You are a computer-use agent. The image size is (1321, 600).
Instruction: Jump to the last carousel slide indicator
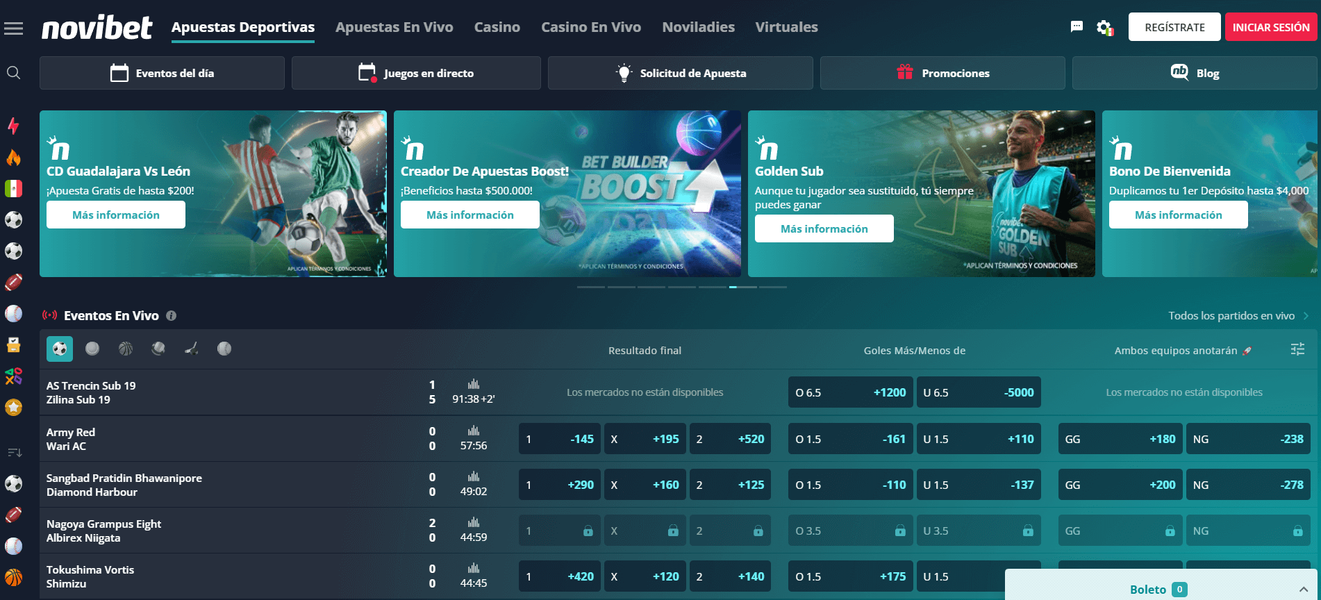tap(773, 287)
